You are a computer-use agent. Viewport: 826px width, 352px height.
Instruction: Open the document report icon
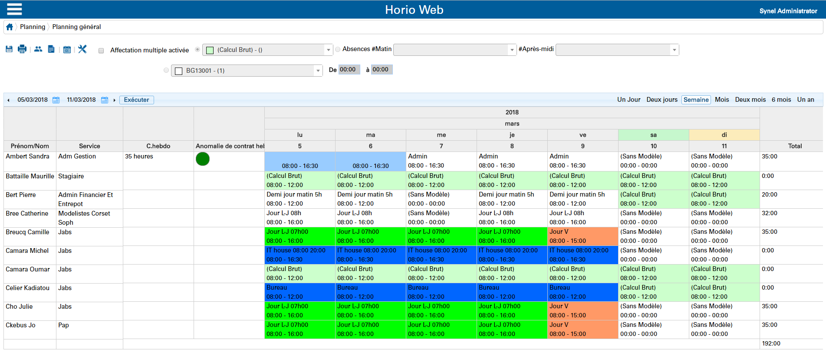click(51, 49)
